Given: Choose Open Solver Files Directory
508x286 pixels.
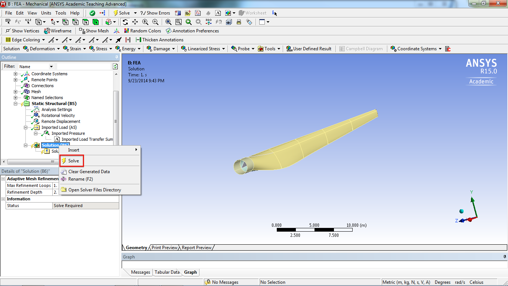Looking at the screenshot, I should pyautogui.click(x=95, y=190).
